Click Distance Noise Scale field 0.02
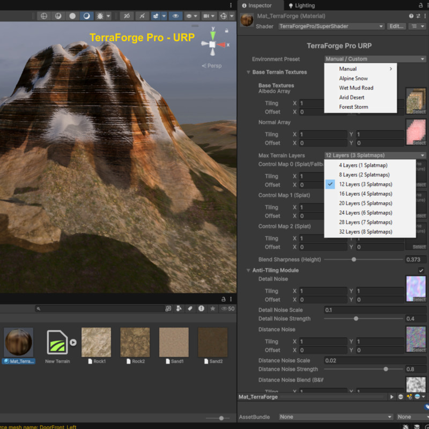Viewport: 429px width, 429px height. (x=375, y=360)
